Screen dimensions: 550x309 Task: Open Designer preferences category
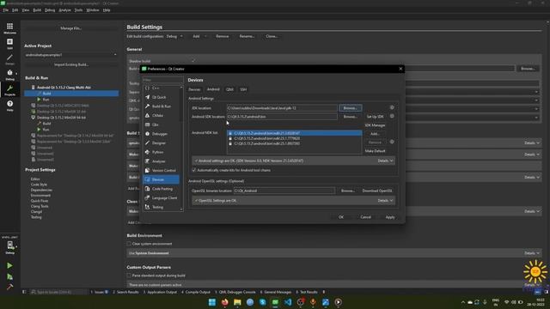click(x=162, y=143)
